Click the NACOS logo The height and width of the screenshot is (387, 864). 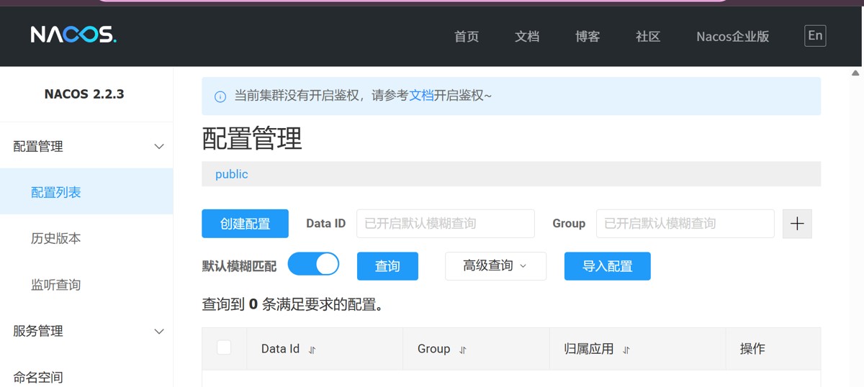[x=73, y=35]
